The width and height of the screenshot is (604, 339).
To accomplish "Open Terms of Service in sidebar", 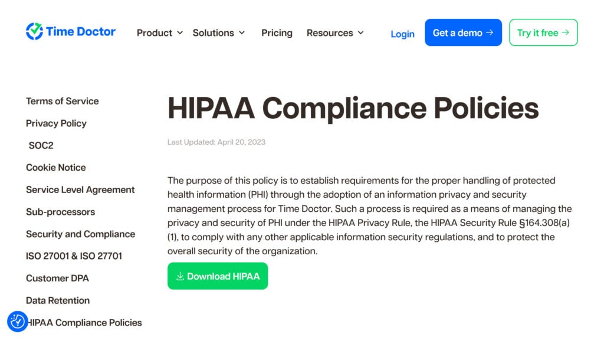I will tap(63, 101).
